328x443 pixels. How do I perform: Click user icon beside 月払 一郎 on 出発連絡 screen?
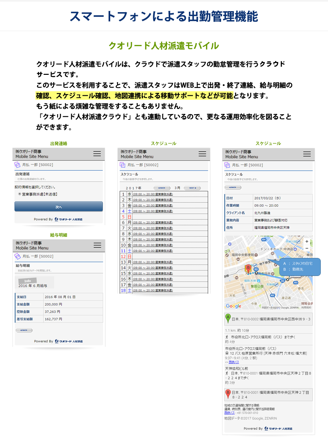tap(17, 165)
